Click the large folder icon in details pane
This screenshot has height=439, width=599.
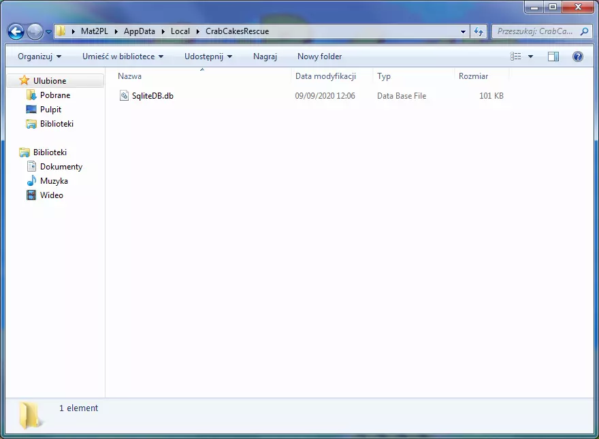click(30, 415)
